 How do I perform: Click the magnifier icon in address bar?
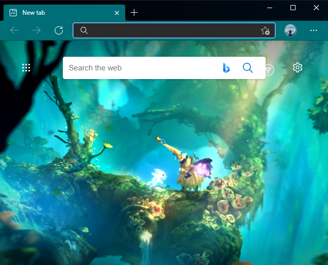84,30
